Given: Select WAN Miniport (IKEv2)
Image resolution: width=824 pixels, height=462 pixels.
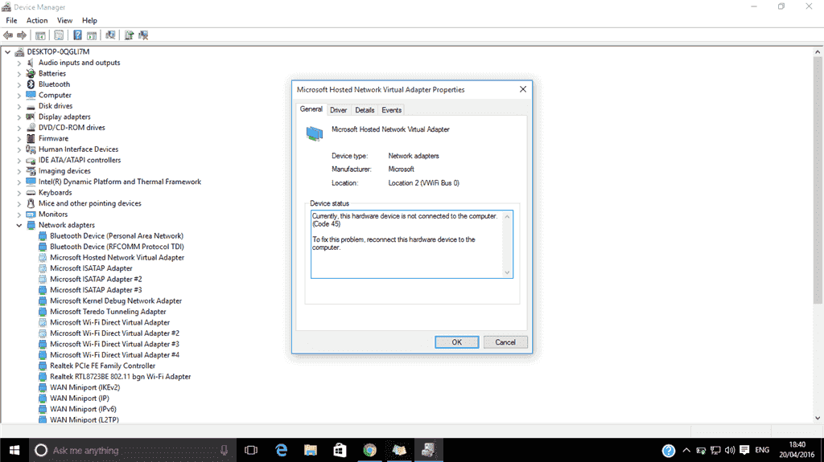Looking at the screenshot, I should pyautogui.click(x=85, y=387).
